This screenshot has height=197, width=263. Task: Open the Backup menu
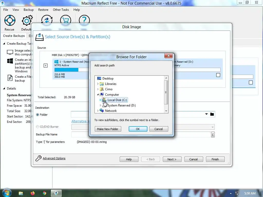[x=29, y=10]
